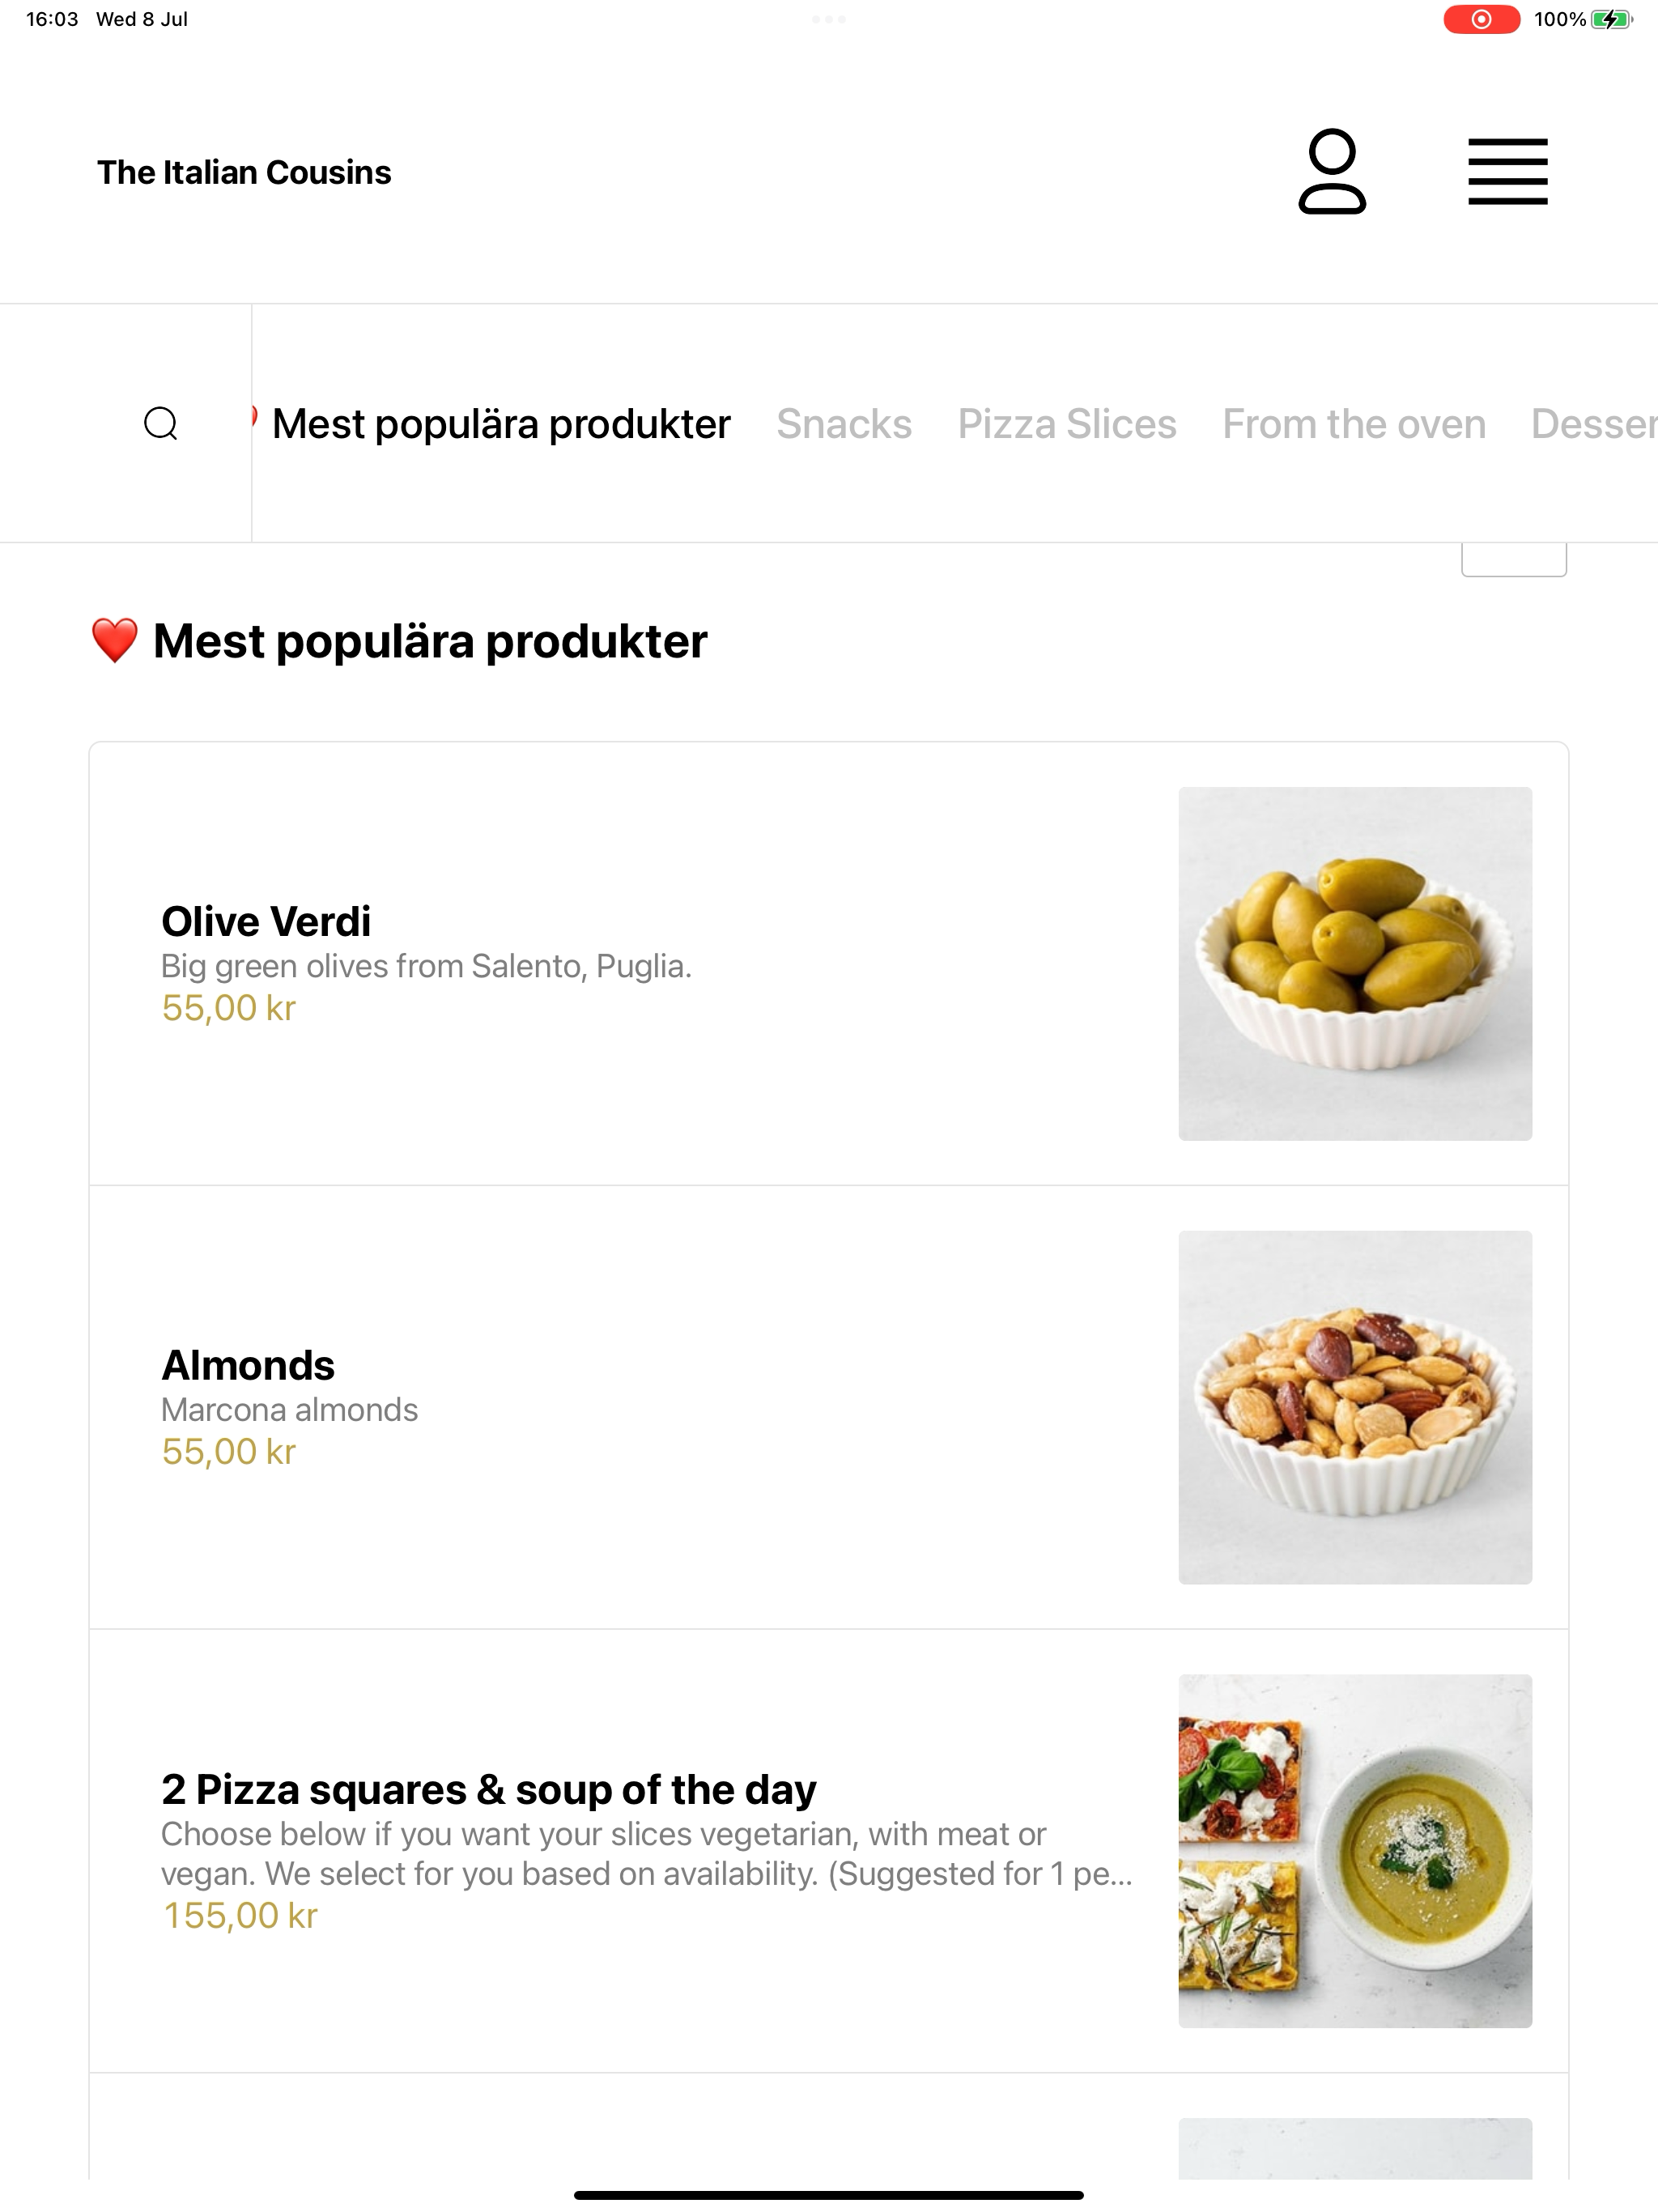View the green olives photo
The image size is (1658, 2212).
pos(1355,963)
